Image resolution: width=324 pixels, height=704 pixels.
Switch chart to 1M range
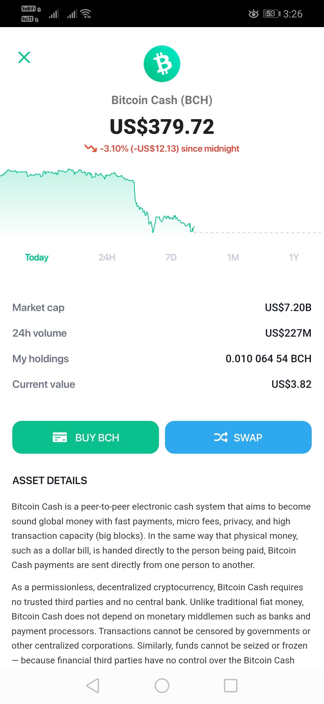(233, 258)
